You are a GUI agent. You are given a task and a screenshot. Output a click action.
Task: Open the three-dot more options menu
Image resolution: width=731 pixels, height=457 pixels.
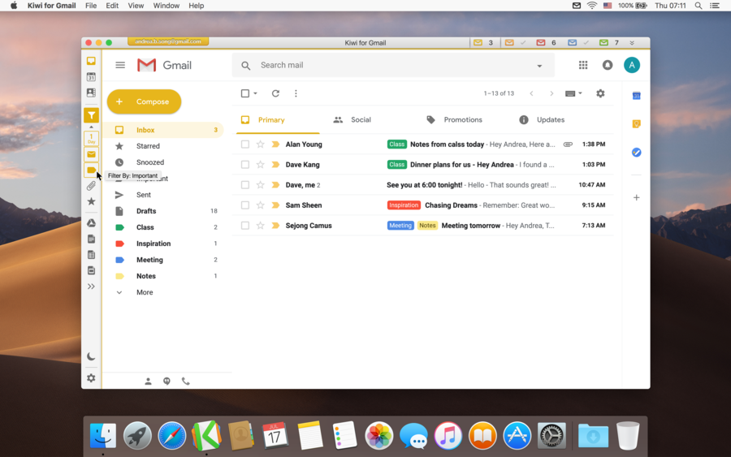[296, 93]
